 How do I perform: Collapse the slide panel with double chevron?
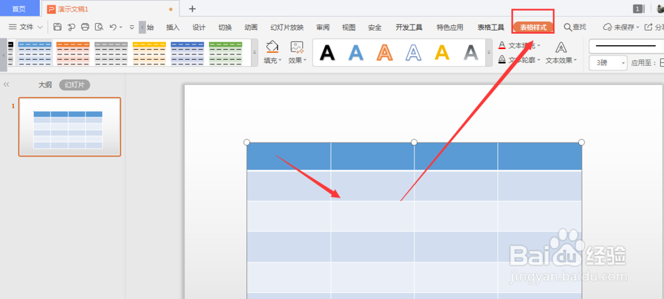click(7, 85)
